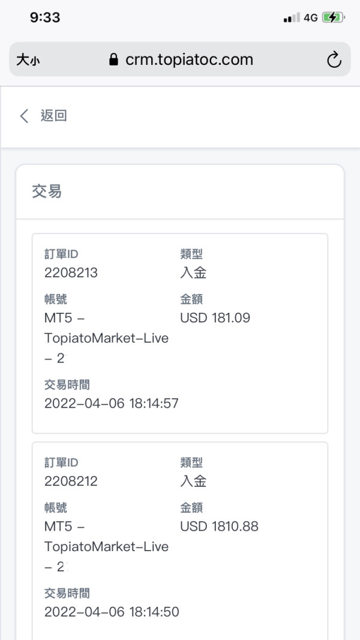
Task: Tap the 9:33 clock in status bar
Action: [x=45, y=17]
